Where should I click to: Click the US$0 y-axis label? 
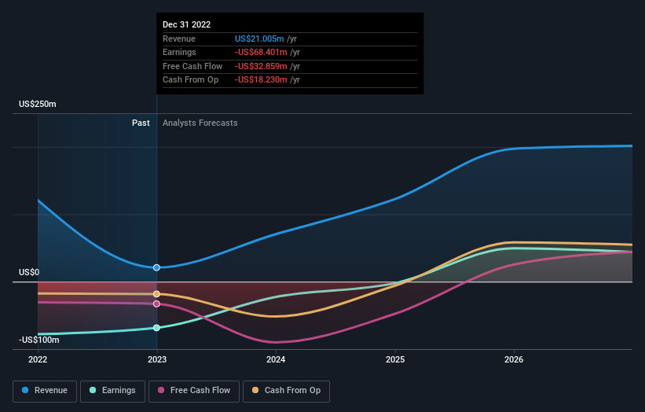(29, 273)
